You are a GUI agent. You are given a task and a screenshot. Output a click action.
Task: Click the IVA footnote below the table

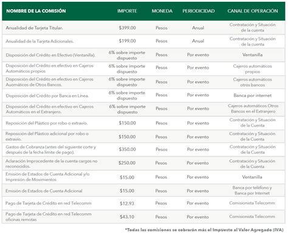(204, 230)
